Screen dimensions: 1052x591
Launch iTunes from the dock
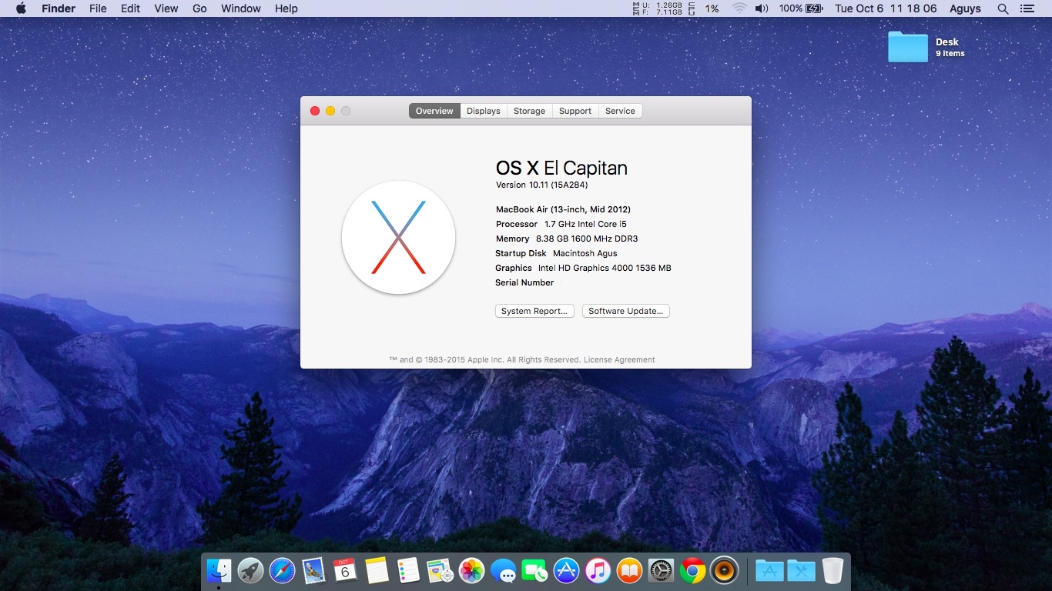pos(598,570)
